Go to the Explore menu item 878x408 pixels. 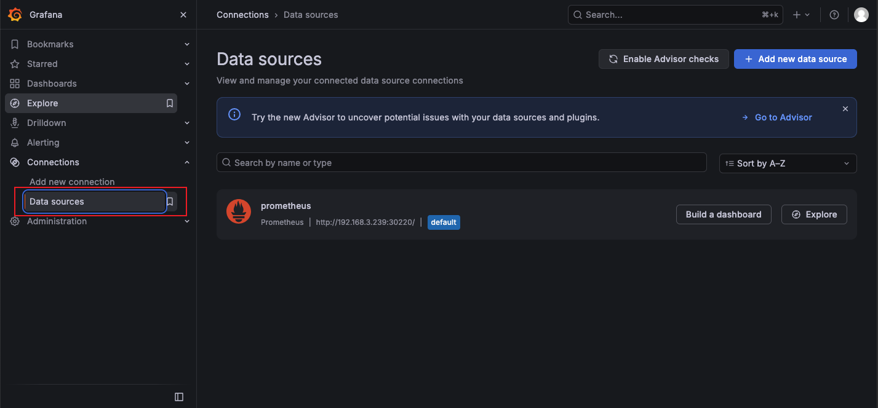click(x=91, y=103)
